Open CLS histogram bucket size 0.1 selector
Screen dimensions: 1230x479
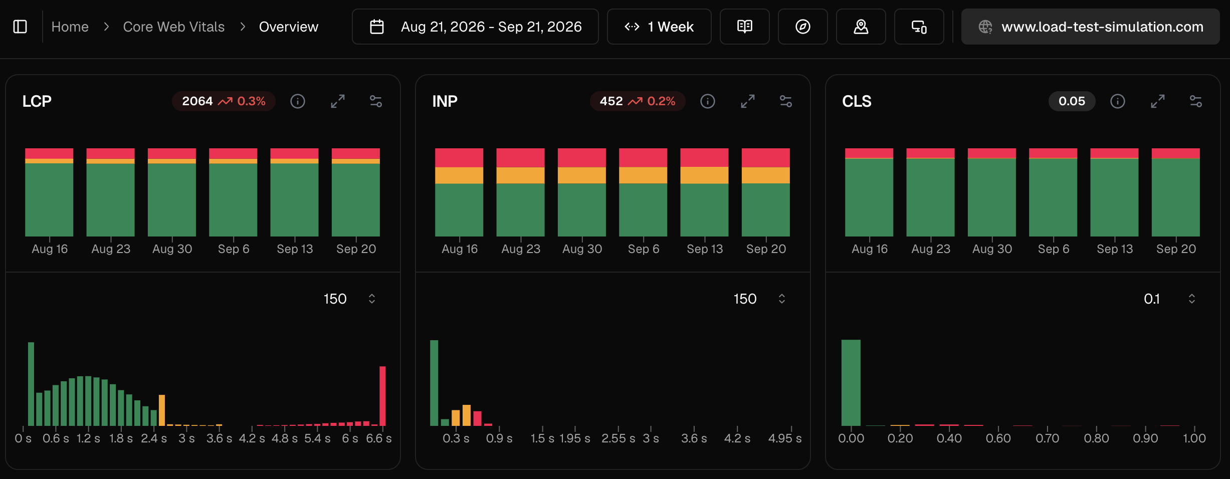tap(1170, 299)
